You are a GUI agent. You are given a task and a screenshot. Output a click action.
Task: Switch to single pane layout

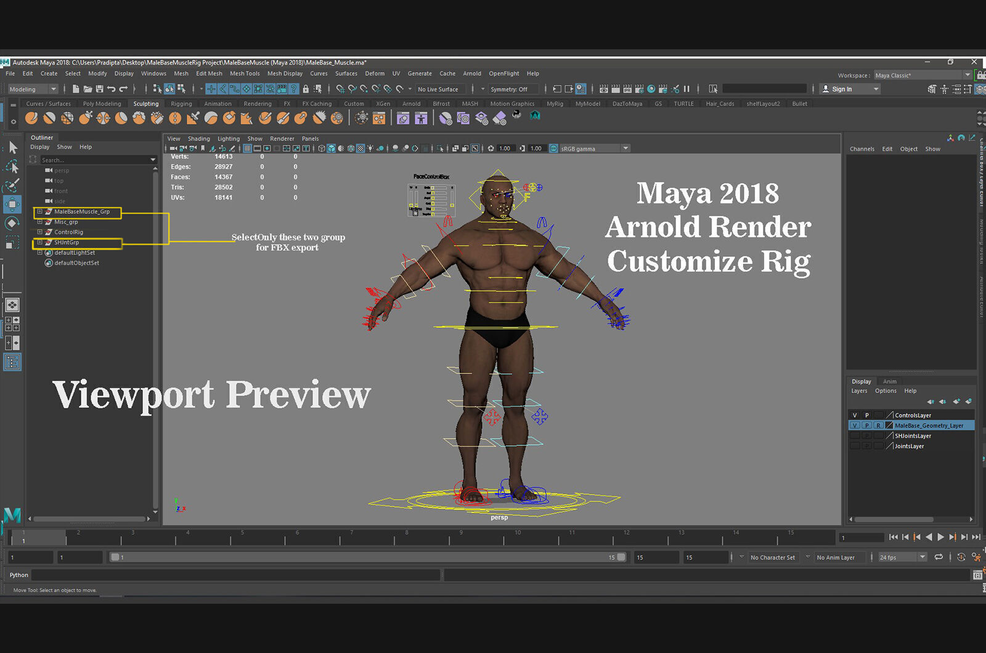[x=12, y=305]
